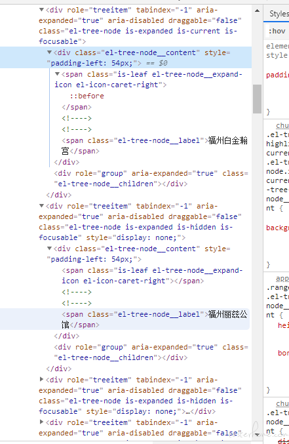Select the ::before pseudo-element line
This screenshot has height=444, width=289.
tap(87, 96)
